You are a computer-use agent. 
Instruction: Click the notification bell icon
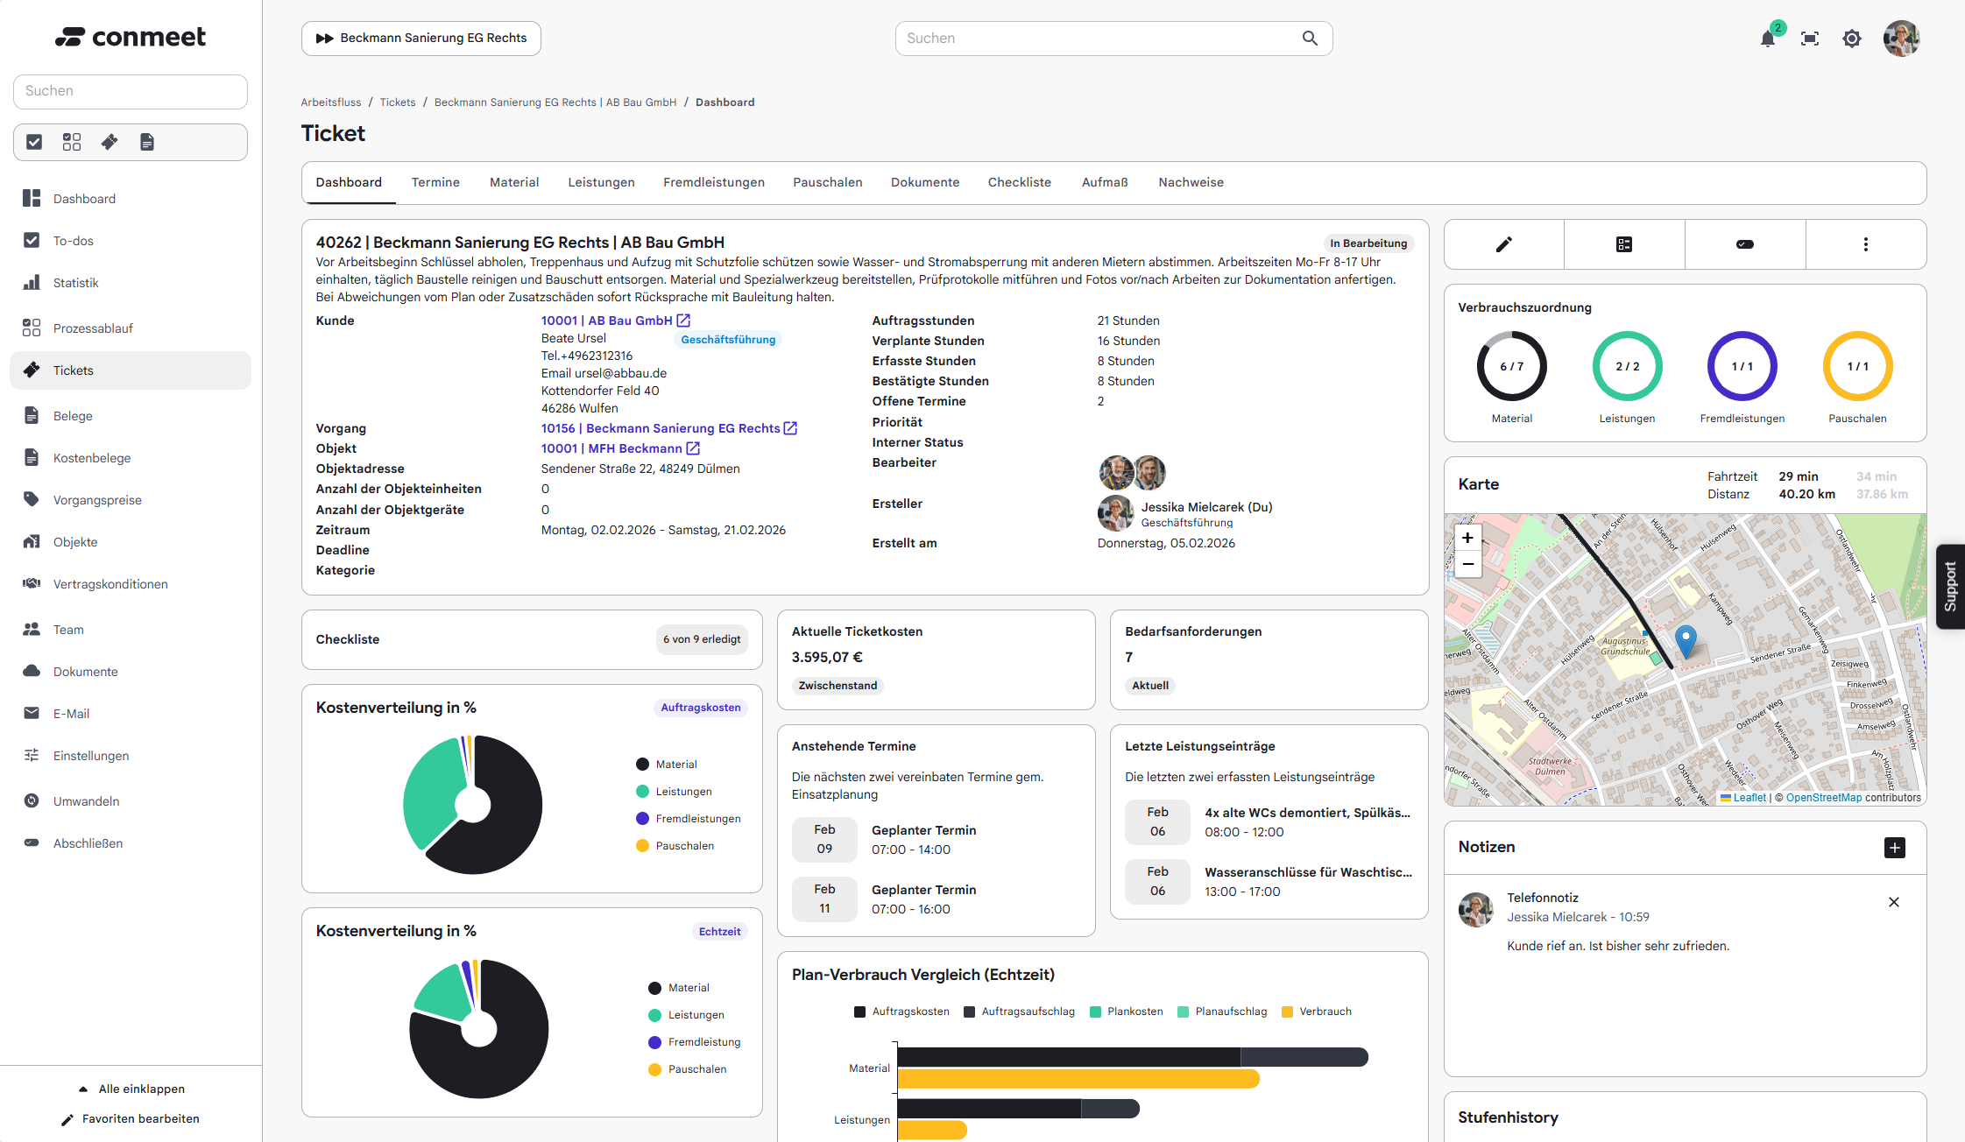pyautogui.click(x=1768, y=39)
